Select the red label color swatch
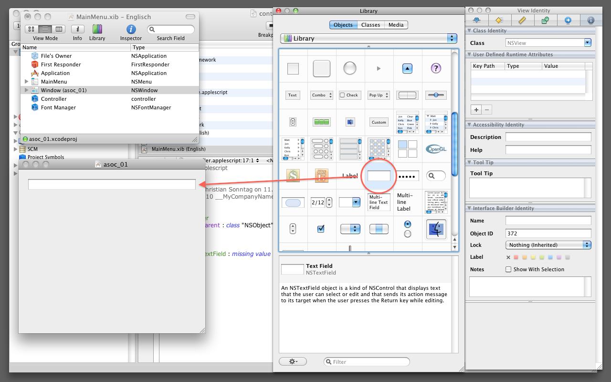 516,257
